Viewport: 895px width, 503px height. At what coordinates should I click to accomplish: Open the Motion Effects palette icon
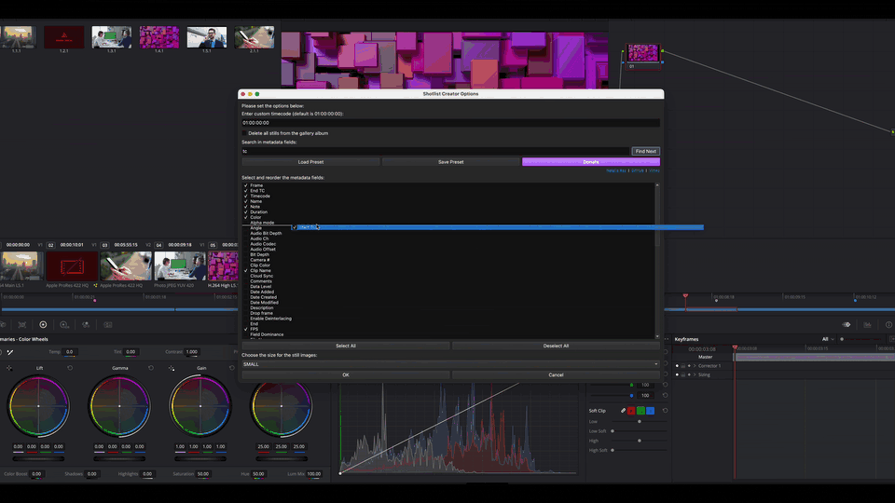pyautogui.click(x=108, y=324)
